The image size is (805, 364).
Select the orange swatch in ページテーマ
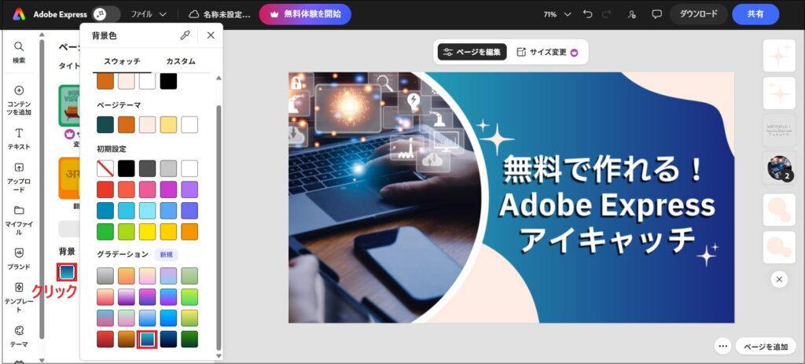click(x=127, y=125)
